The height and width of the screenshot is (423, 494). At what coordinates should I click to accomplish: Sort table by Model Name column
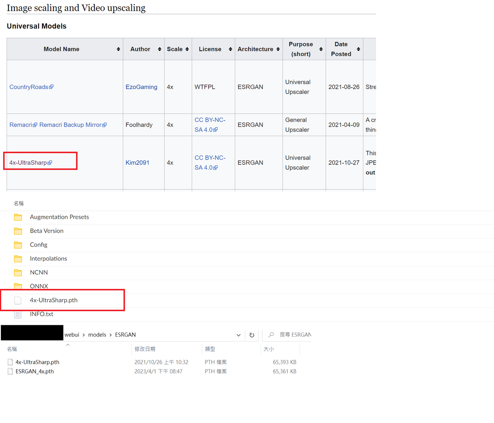point(118,49)
